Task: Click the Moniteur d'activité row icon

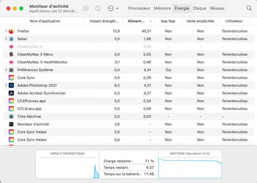Action: (11, 124)
